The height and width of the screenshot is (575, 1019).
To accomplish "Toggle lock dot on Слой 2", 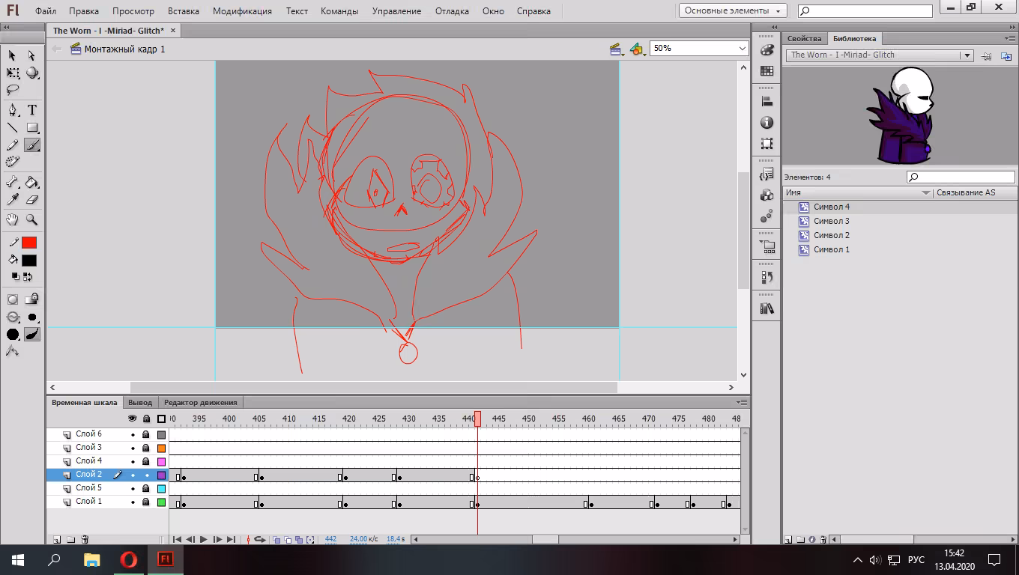I will (x=147, y=475).
